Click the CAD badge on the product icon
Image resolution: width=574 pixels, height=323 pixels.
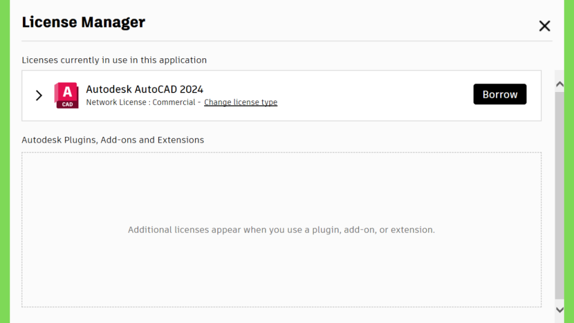coord(67,104)
